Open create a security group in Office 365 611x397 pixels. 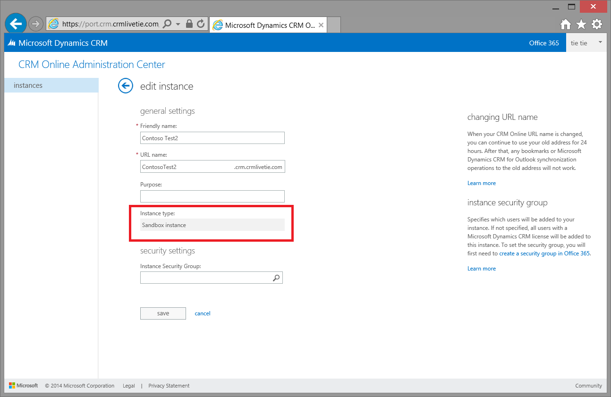click(544, 253)
